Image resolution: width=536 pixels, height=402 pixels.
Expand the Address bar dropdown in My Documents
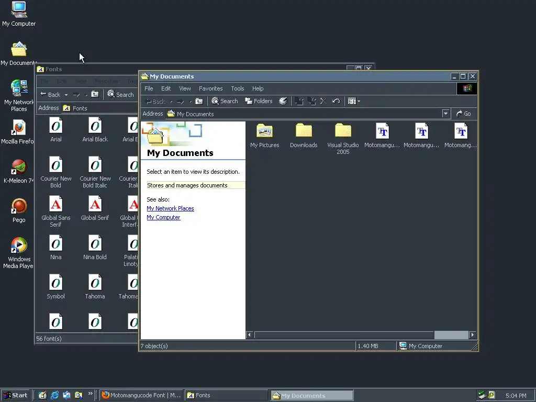(445, 114)
